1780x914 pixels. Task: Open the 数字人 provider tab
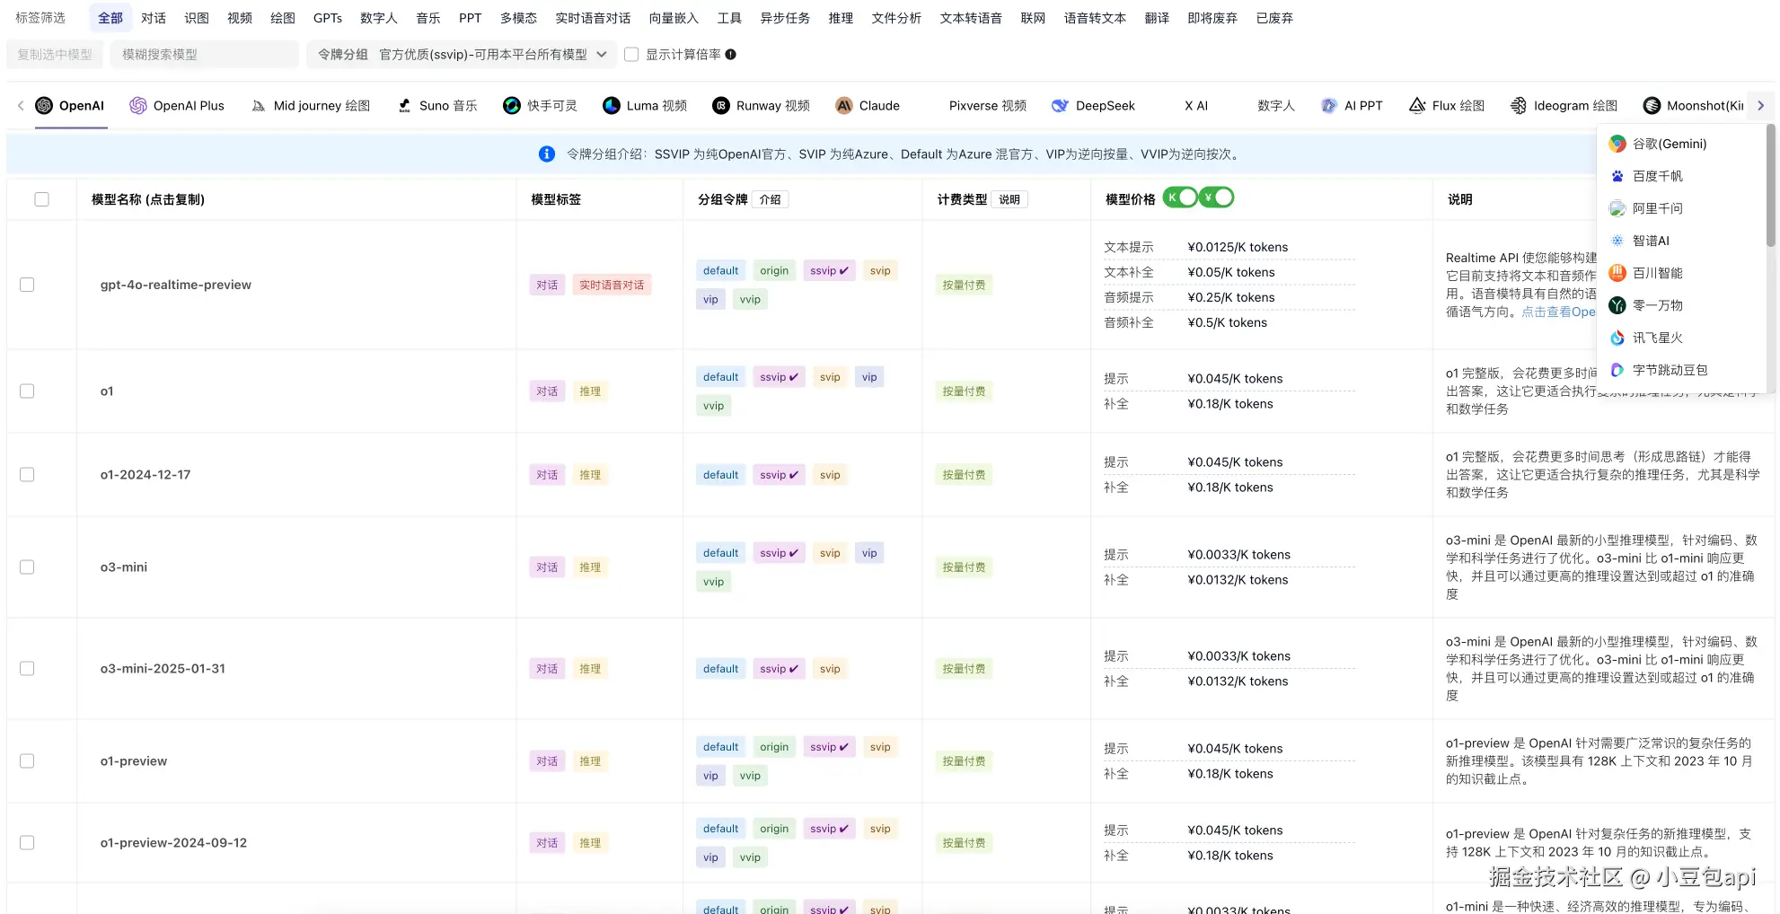pyautogui.click(x=1275, y=106)
